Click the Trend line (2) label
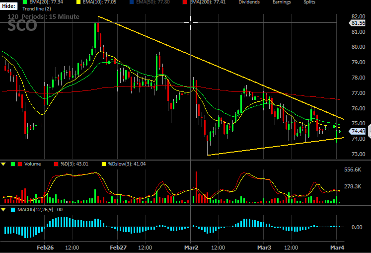 tap(37, 9)
